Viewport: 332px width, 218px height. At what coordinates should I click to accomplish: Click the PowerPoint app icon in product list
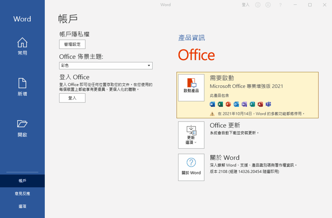228,104
